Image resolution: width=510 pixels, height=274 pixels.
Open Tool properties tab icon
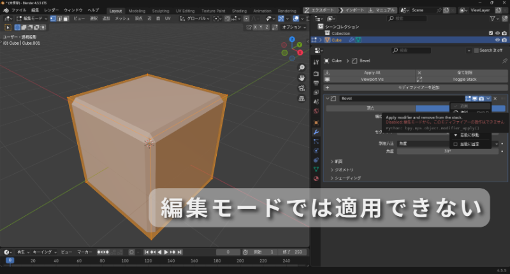pos(316,62)
